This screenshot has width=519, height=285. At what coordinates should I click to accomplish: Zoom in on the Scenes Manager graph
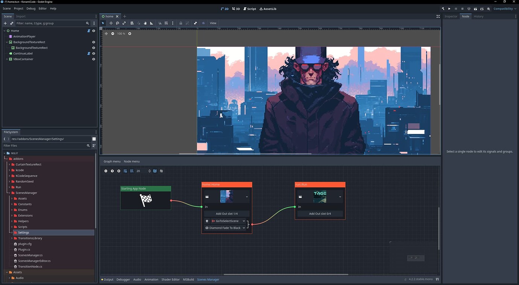[x=119, y=171]
